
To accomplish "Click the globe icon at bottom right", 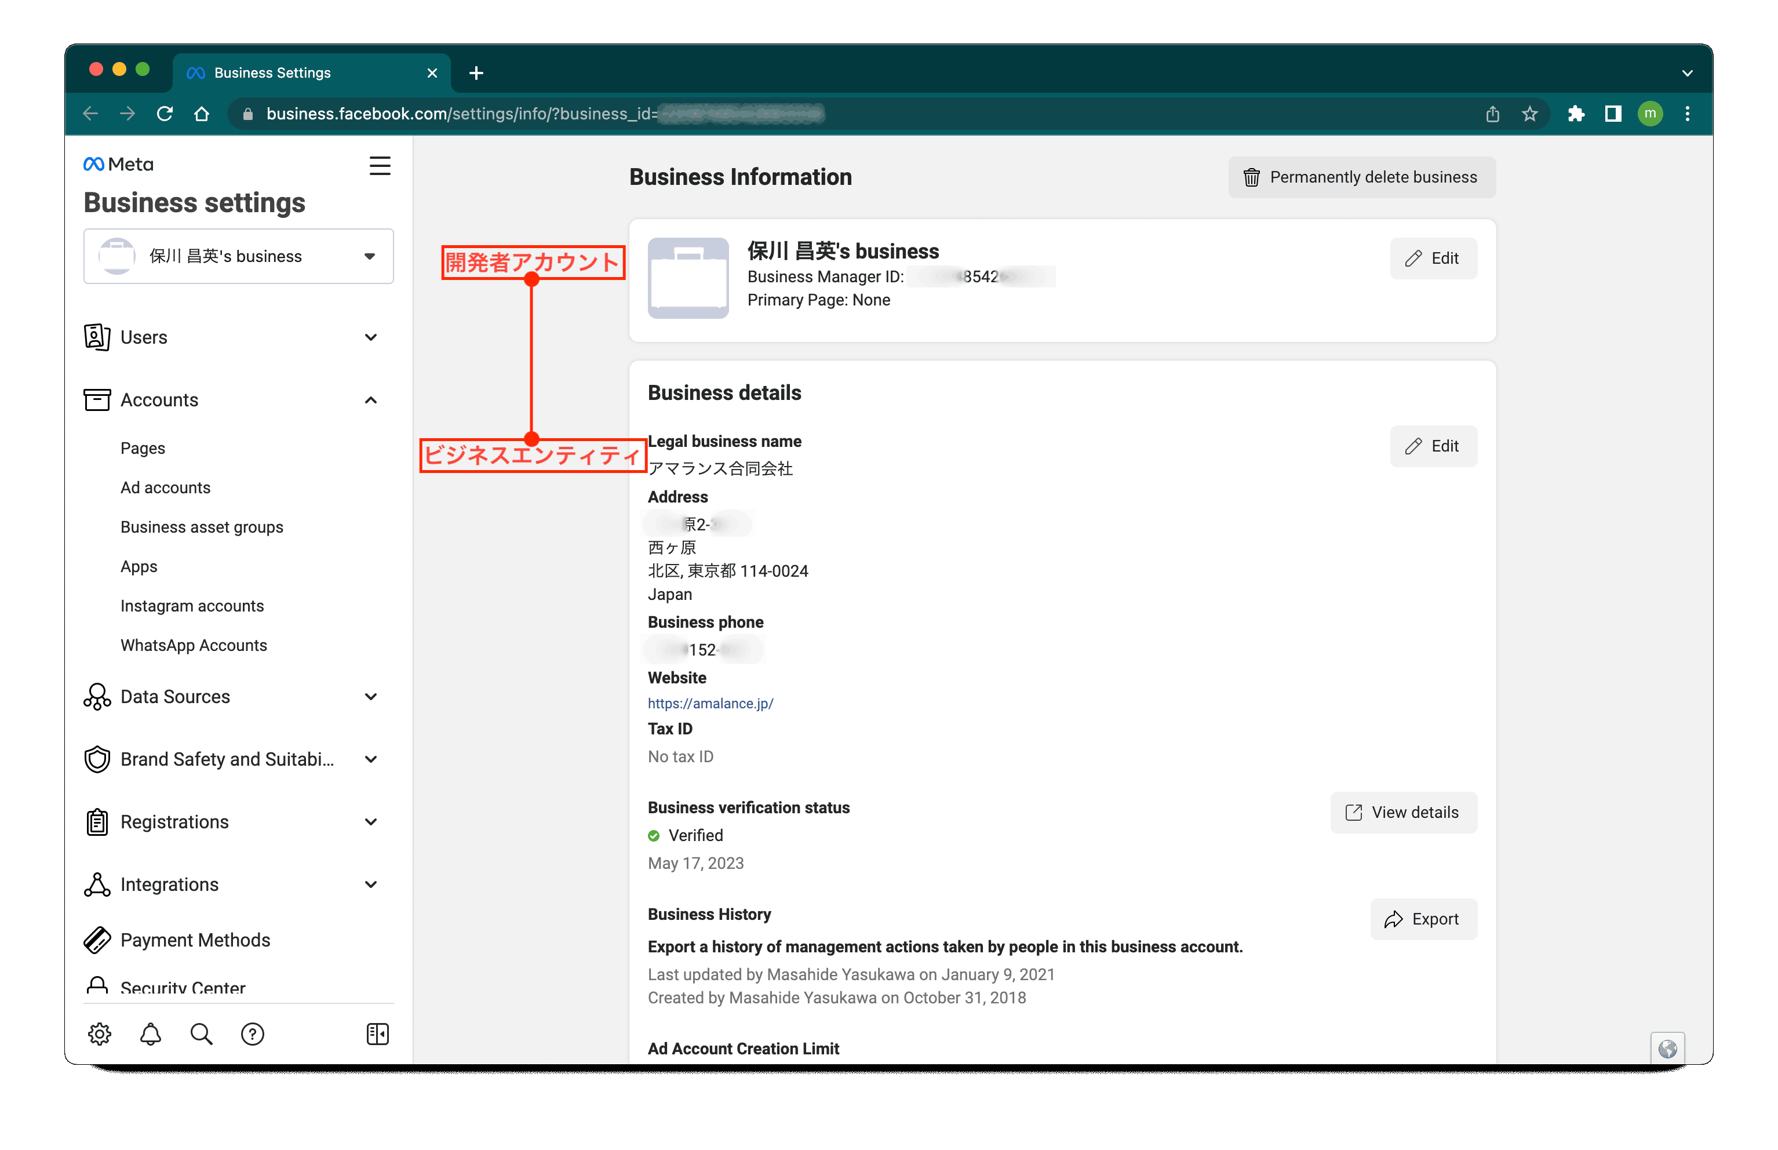I will point(1667,1049).
